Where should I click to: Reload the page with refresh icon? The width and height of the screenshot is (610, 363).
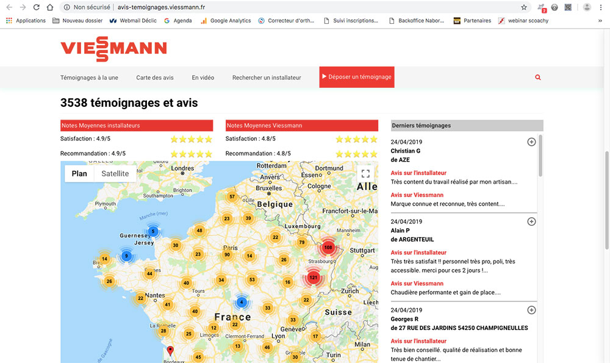36,7
